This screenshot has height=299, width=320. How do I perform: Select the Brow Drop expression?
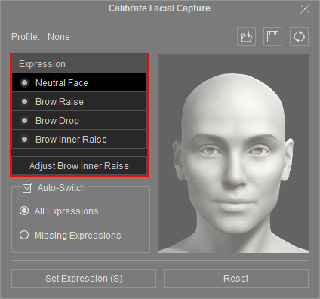pyautogui.click(x=79, y=120)
